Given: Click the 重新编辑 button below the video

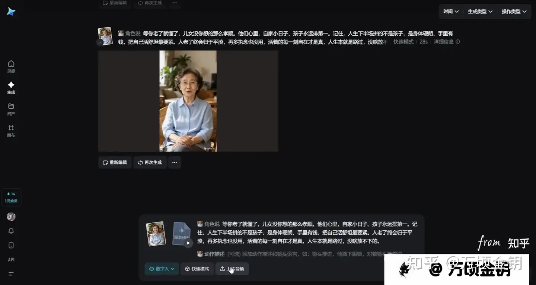Looking at the screenshot, I should click(x=115, y=163).
